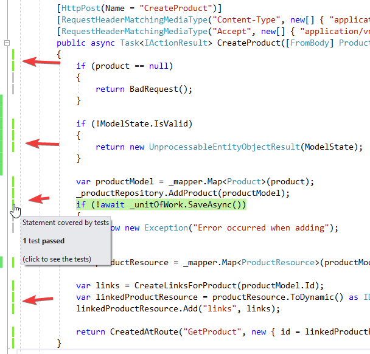
Task: Collapse the CreateProduct method outline
Action: click(x=7, y=43)
